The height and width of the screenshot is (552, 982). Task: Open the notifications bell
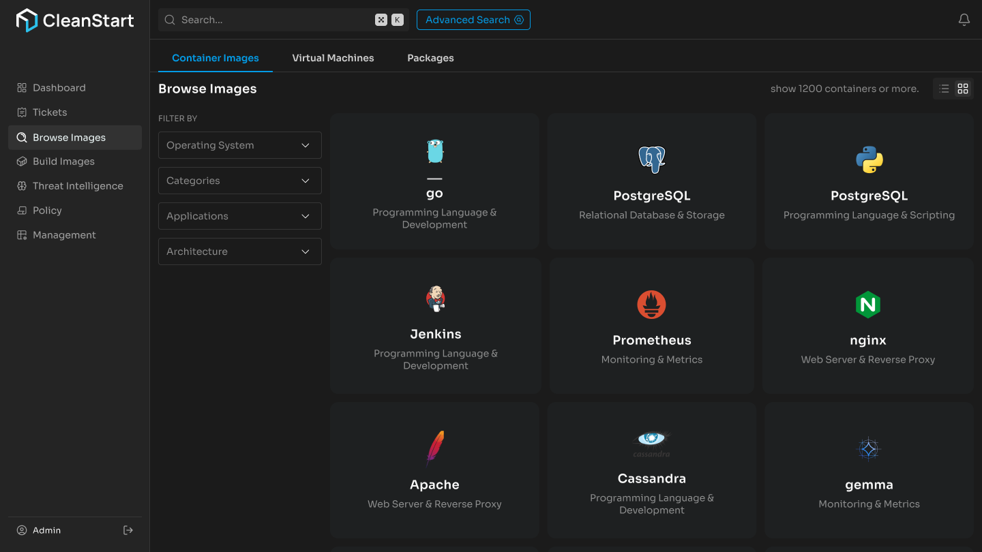pos(964,20)
